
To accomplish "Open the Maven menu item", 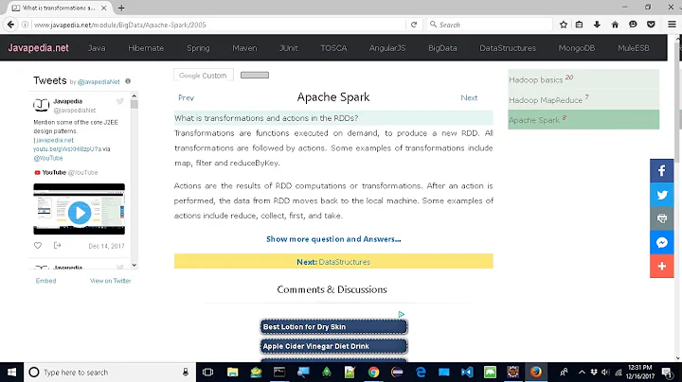I will click(x=244, y=48).
